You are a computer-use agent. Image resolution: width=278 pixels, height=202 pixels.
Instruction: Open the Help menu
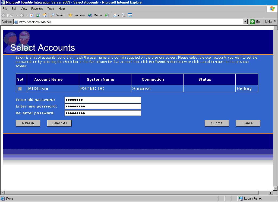tap(62, 9)
